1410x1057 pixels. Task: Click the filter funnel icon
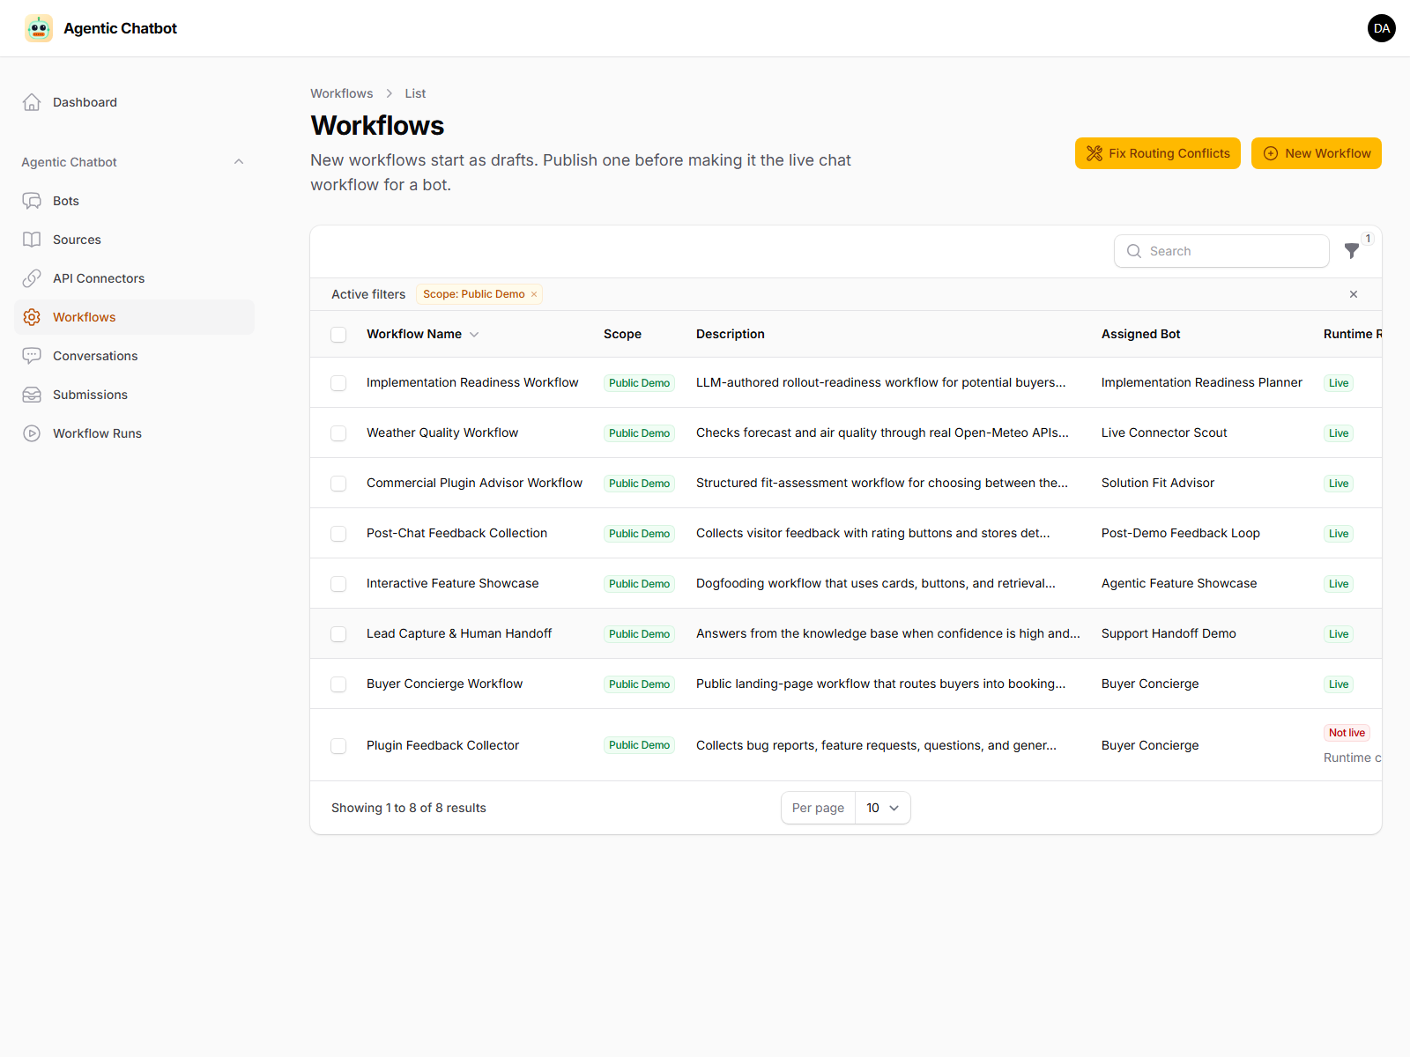coord(1352,251)
